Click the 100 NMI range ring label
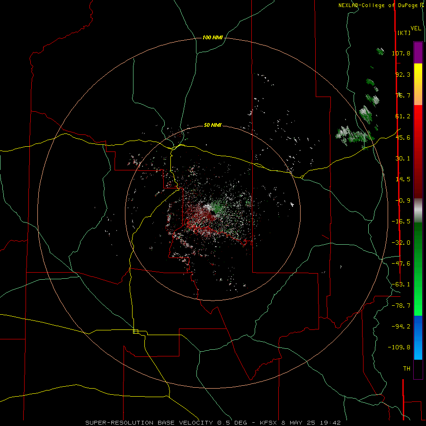This screenshot has width=426, height=426. 213,37
